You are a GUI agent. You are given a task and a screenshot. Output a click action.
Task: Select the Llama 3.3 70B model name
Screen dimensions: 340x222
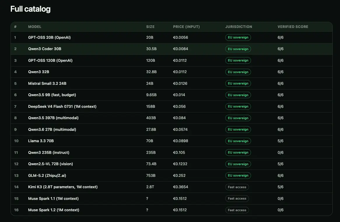tap(41, 141)
